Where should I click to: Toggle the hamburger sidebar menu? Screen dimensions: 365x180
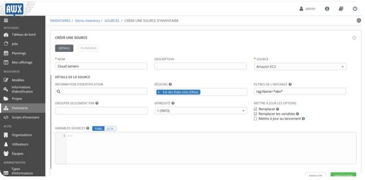6,20
